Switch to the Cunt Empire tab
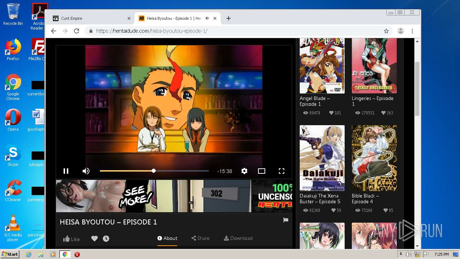This screenshot has height=259, width=460. [x=92, y=18]
